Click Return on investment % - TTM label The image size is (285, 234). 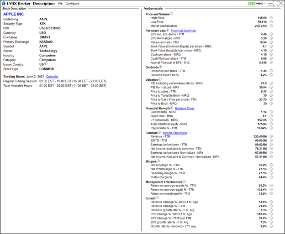(170, 194)
